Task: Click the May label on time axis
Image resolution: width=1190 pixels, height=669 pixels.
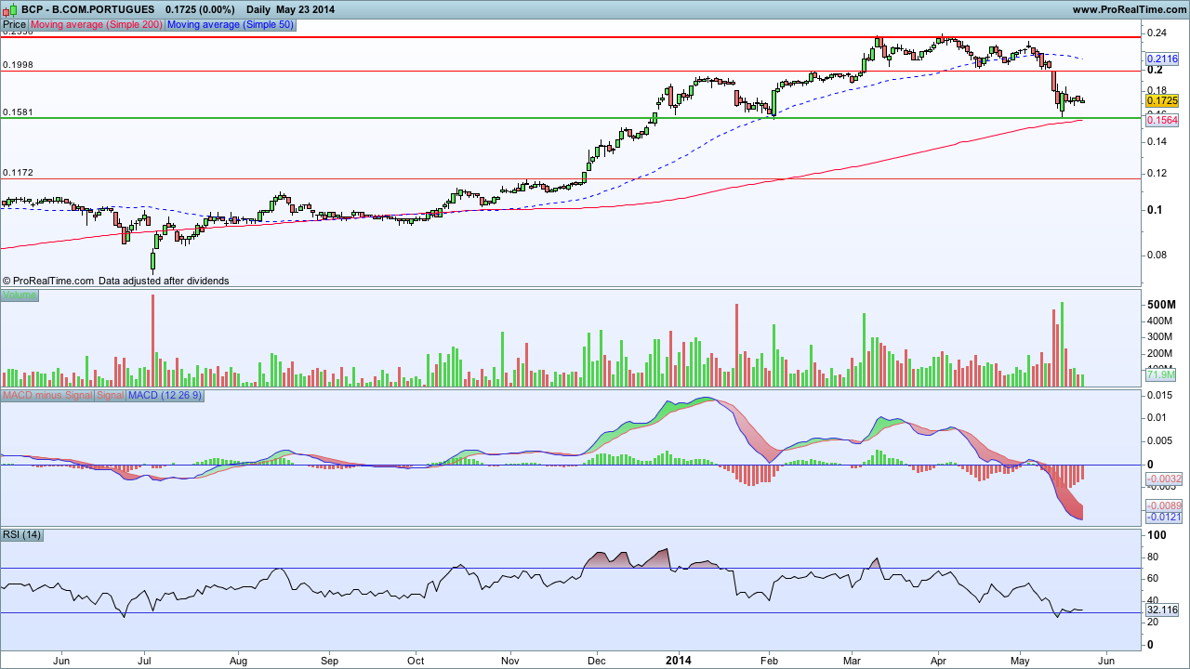Action: pos(1021,661)
